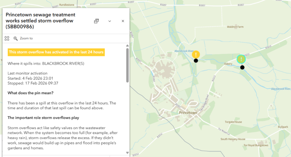Click the Tor Royal Bungalows label

(x=256, y=145)
